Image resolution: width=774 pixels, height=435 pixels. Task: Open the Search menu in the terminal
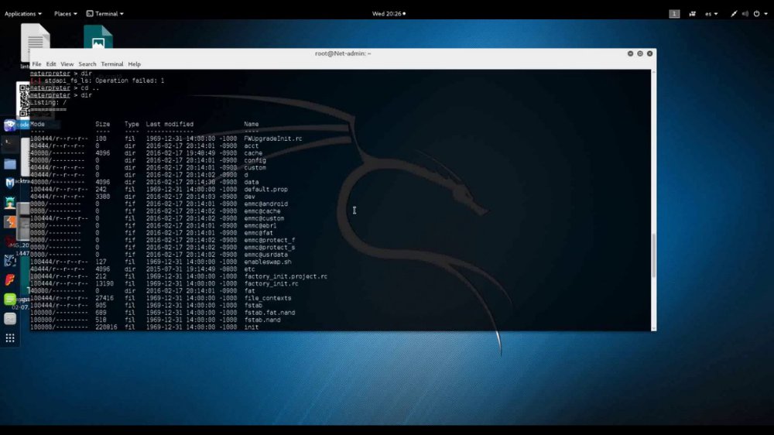(87, 64)
